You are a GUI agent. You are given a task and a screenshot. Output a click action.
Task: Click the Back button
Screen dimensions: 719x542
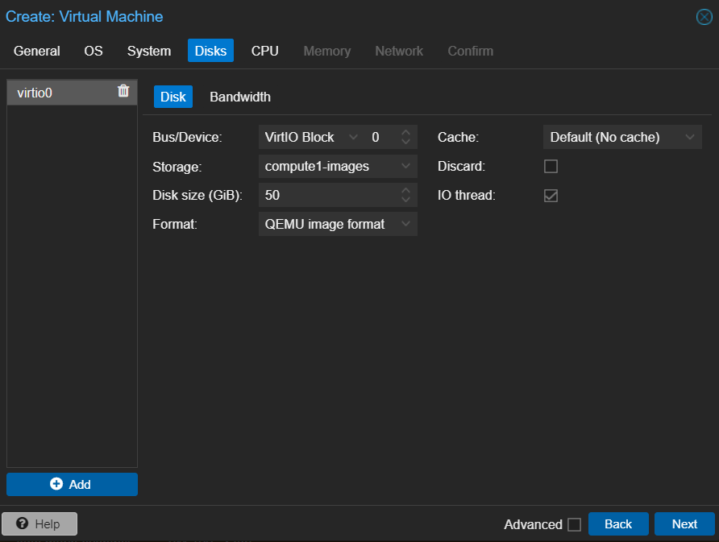pyautogui.click(x=617, y=523)
